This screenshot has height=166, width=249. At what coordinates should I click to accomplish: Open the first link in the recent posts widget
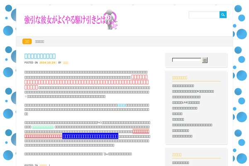(x=183, y=86)
